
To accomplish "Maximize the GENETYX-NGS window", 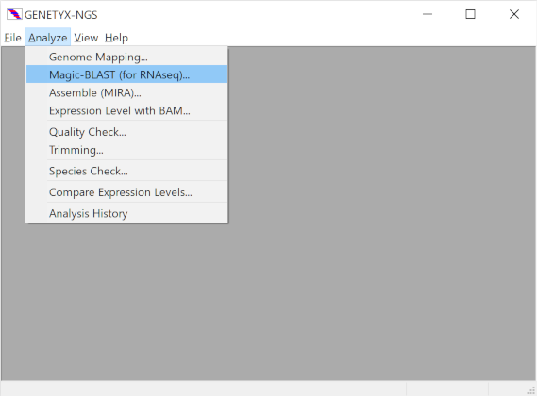I will coord(470,14).
